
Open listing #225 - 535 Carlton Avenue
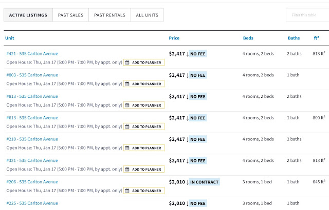click(x=32, y=203)
